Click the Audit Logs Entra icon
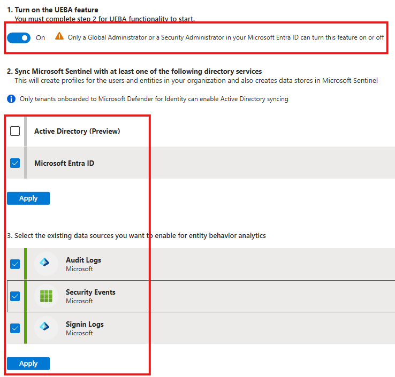The height and width of the screenshot is (377, 395). tap(44, 262)
